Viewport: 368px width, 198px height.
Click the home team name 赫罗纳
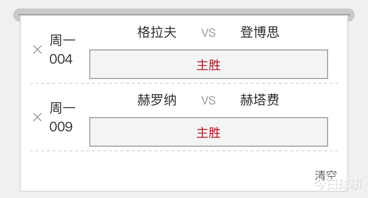pos(157,100)
